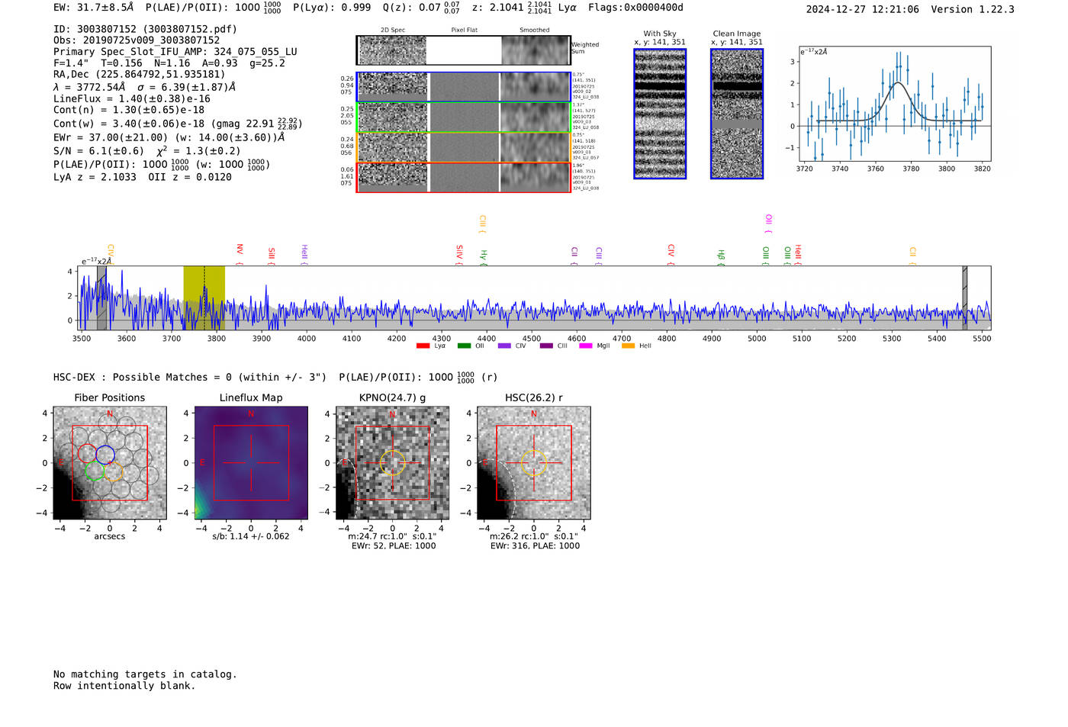Image resolution: width=1068 pixels, height=727 pixels.
Task: Click the red crosshair in Lineflux Map
Action: click(251, 463)
